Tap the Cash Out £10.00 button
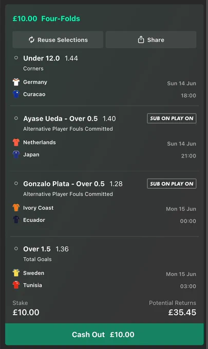 point(104,334)
